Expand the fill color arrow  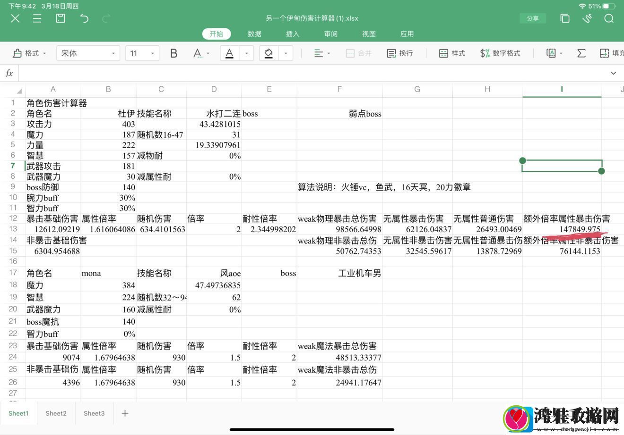pos(286,53)
